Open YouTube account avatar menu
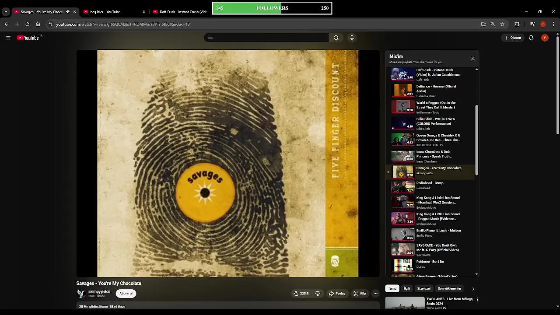560x315 pixels. click(x=545, y=38)
